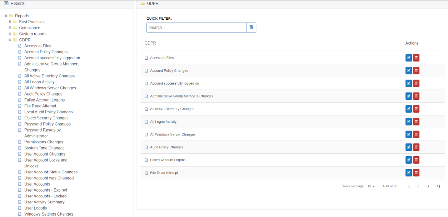Image resolution: width=448 pixels, height=217 pixels.
Task: Open Permissions Changes tree item
Action: coord(44,142)
